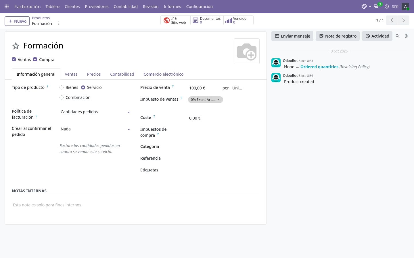Open the product actions kebab menu
414x258 pixels.
click(x=58, y=23)
